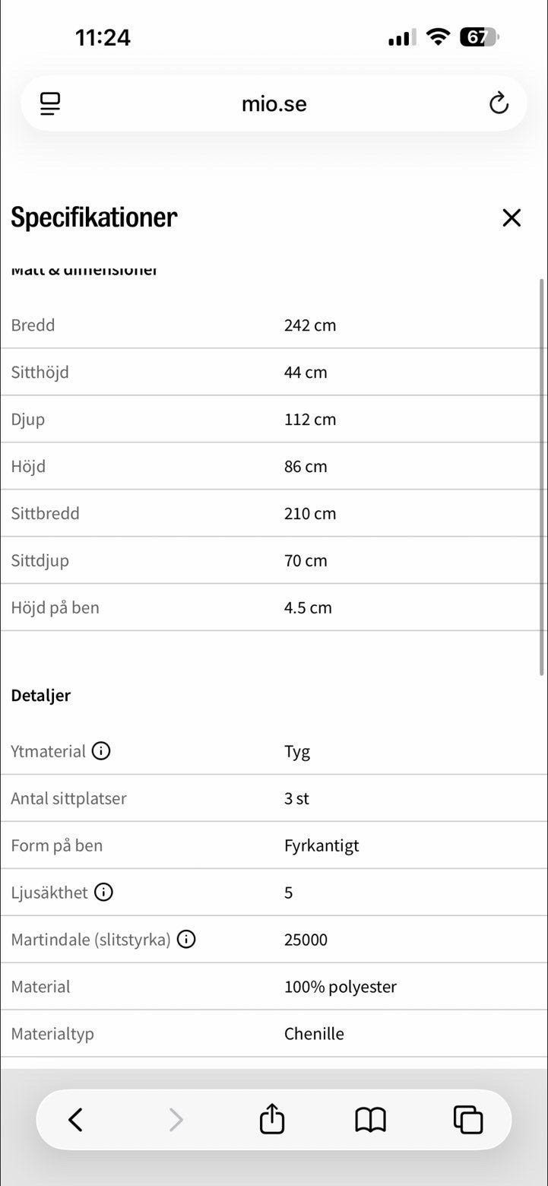Tap the Ljusäkthet info icon
The height and width of the screenshot is (1186, 548).
click(103, 892)
